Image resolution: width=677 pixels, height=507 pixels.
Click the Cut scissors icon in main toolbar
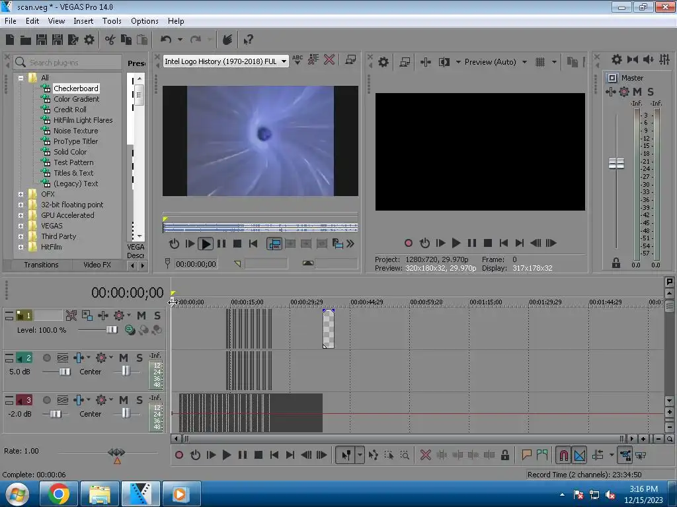pyautogui.click(x=110, y=40)
